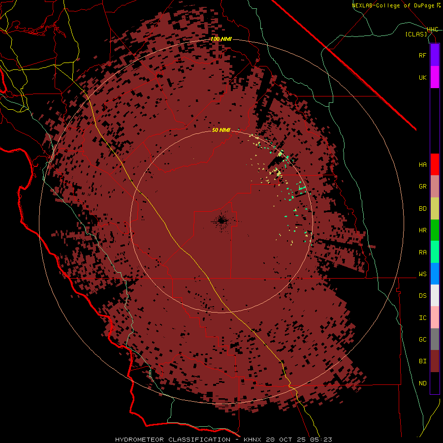Click the IC light pink legend swatch
This screenshot has width=443, height=443.
pyautogui.click(x=435, y=317)
